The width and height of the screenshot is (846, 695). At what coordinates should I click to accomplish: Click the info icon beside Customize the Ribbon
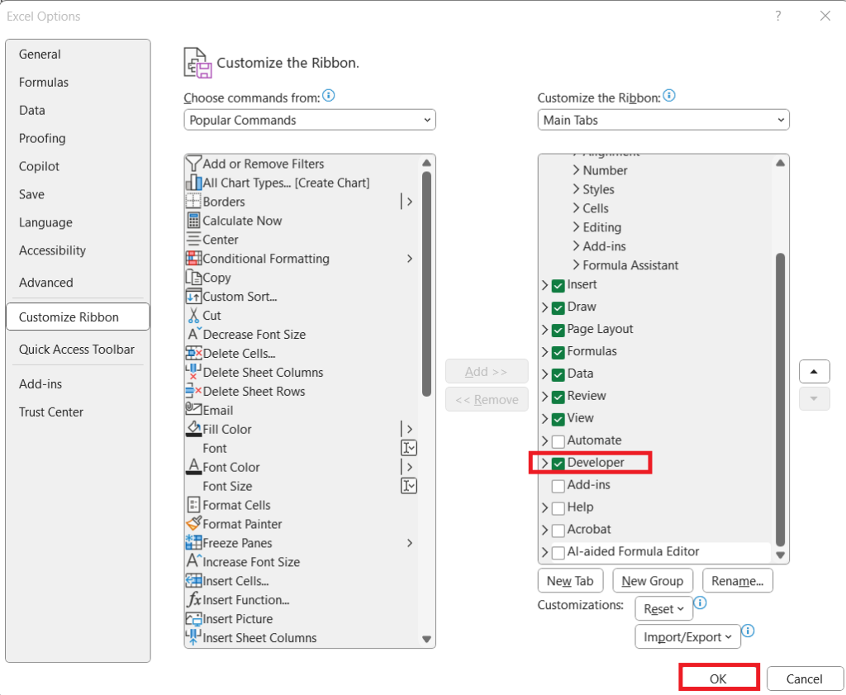(x=669, y=96)
